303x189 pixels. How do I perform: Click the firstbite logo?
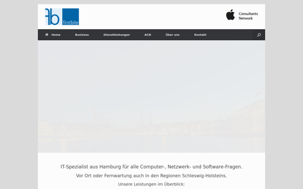pos(62,17)
